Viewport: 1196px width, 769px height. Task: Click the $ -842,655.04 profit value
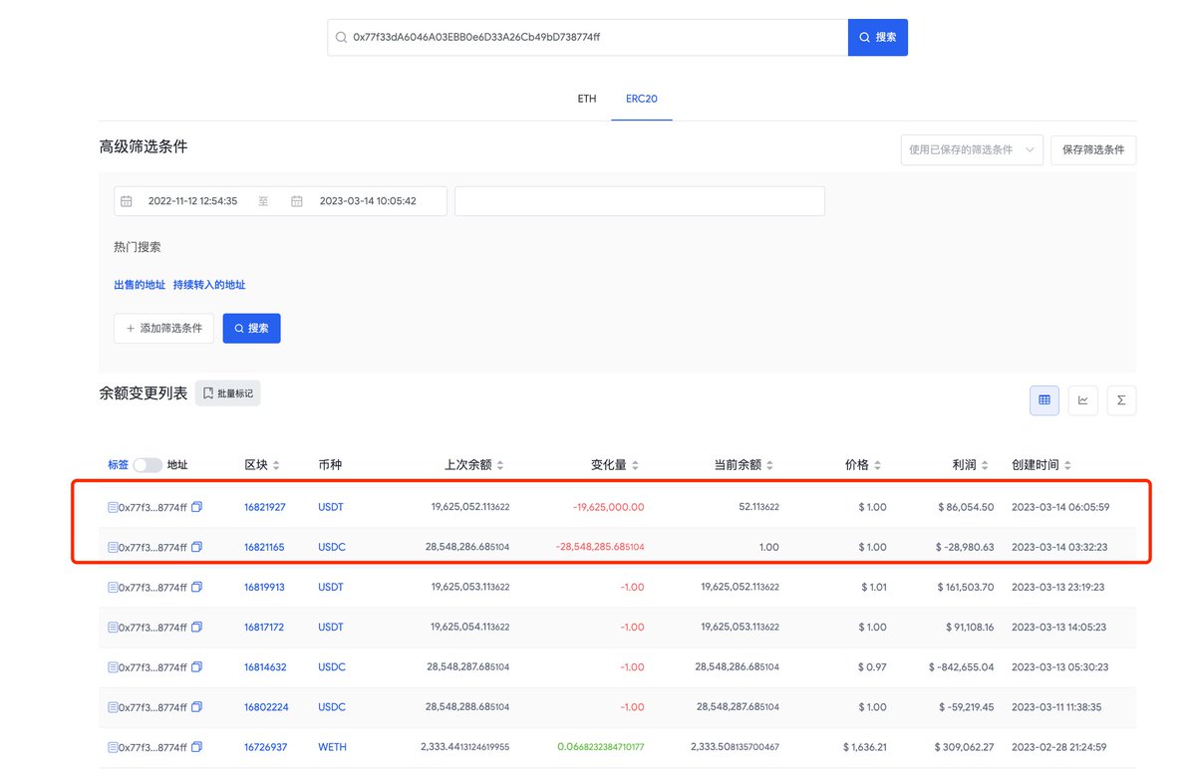(962, 666)
